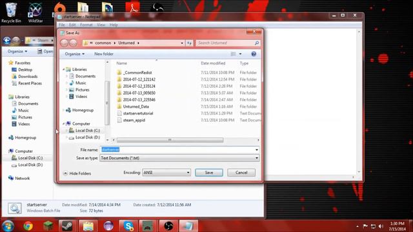This screenshot has width=413, height=232.
Task: Collapse the Libraries tree in Save As
Action: (64, 70)
